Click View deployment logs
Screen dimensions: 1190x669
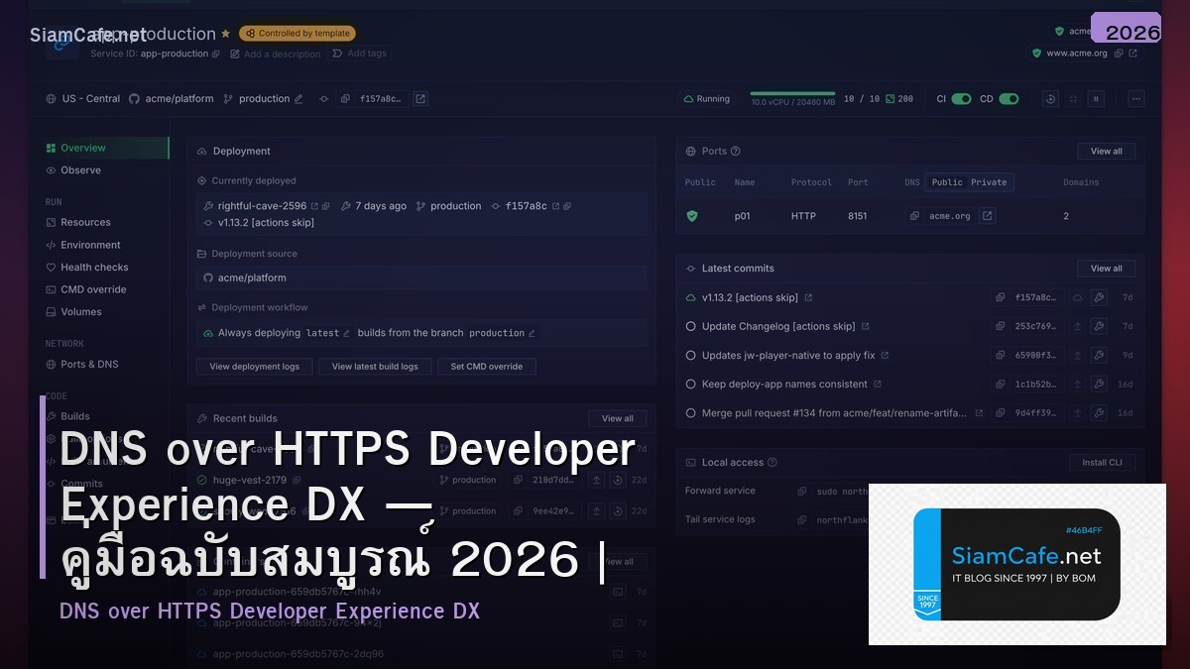[254, 366]
